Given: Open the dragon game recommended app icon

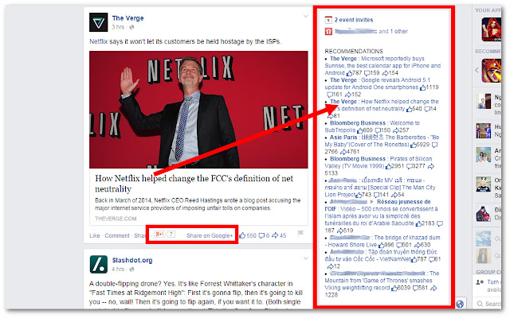Looking at the screenshot, I should (492, 71).
